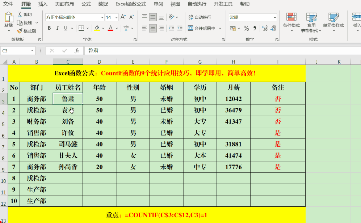Image resolution: width=361 pixels, height=223 pixels.
Task: Switch to the 插入 tab
Action: (x=43, y=4)
